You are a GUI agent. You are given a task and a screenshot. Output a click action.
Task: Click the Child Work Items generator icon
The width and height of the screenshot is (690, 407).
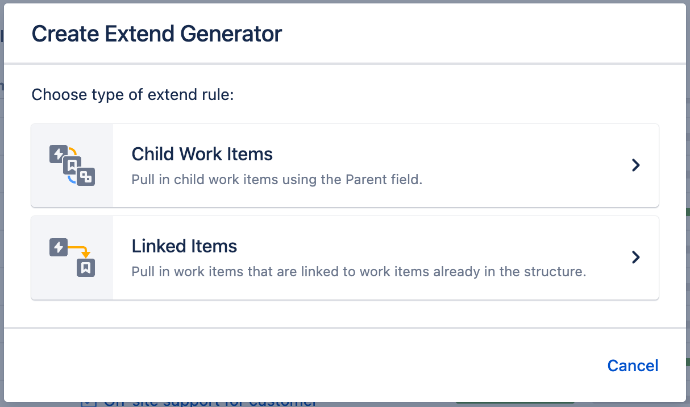click(72, 165)
